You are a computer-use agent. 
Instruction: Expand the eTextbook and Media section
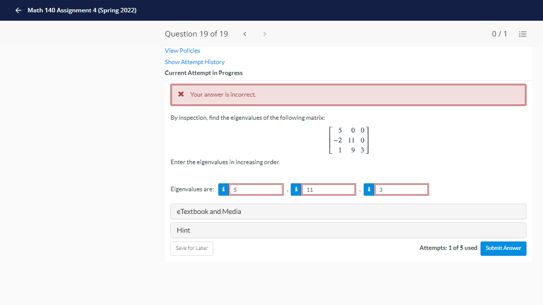point(348,211)
